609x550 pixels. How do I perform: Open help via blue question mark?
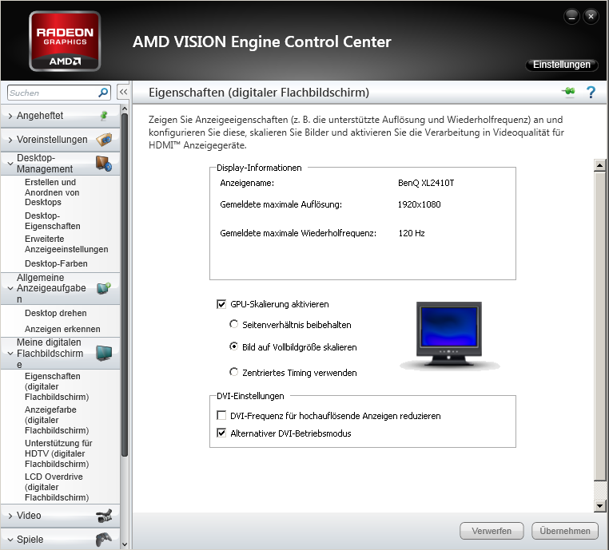pos(591,93)
